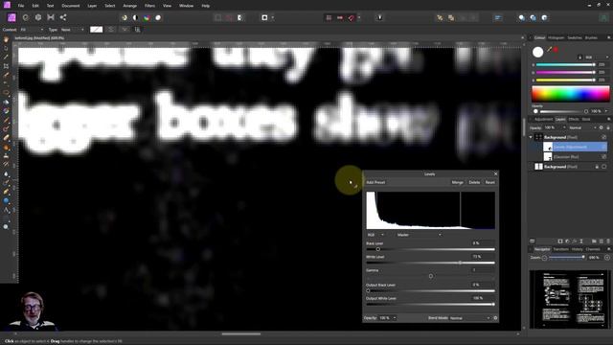Open the Tone Mapping Persona icon
This screenshot has width=613, height=345.
tap(51, 17)
